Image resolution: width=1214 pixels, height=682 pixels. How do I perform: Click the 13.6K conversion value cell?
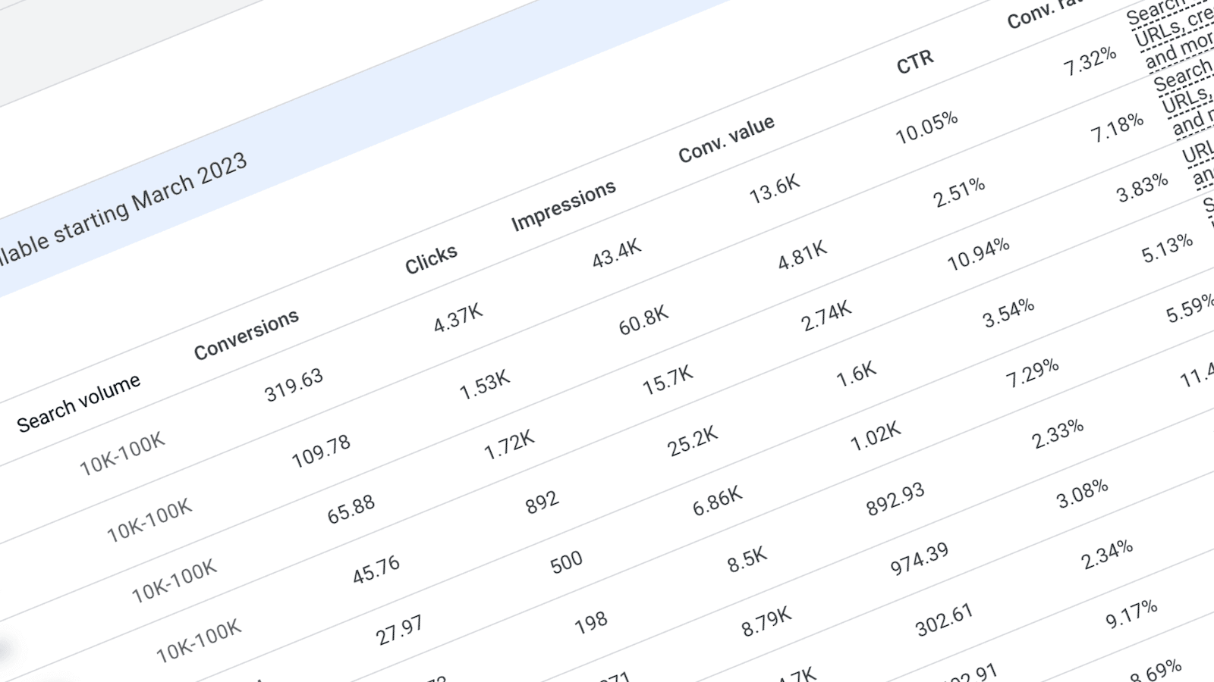click(x=775, y=189)
